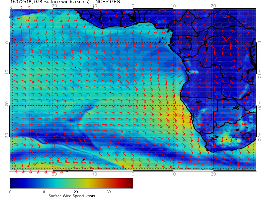Click the color bar tick label '20'

[76, 192]
